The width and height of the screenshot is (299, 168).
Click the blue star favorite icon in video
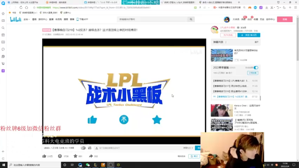point(157,119)
